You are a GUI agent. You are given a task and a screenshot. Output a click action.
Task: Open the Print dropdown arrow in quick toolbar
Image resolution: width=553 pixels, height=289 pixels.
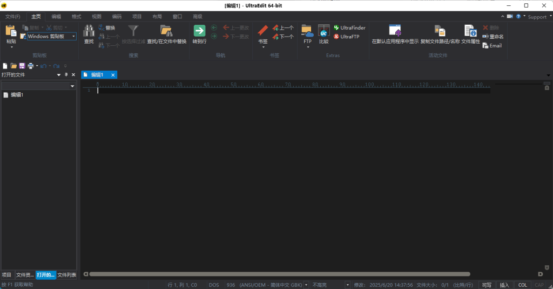tap(37, 66)
